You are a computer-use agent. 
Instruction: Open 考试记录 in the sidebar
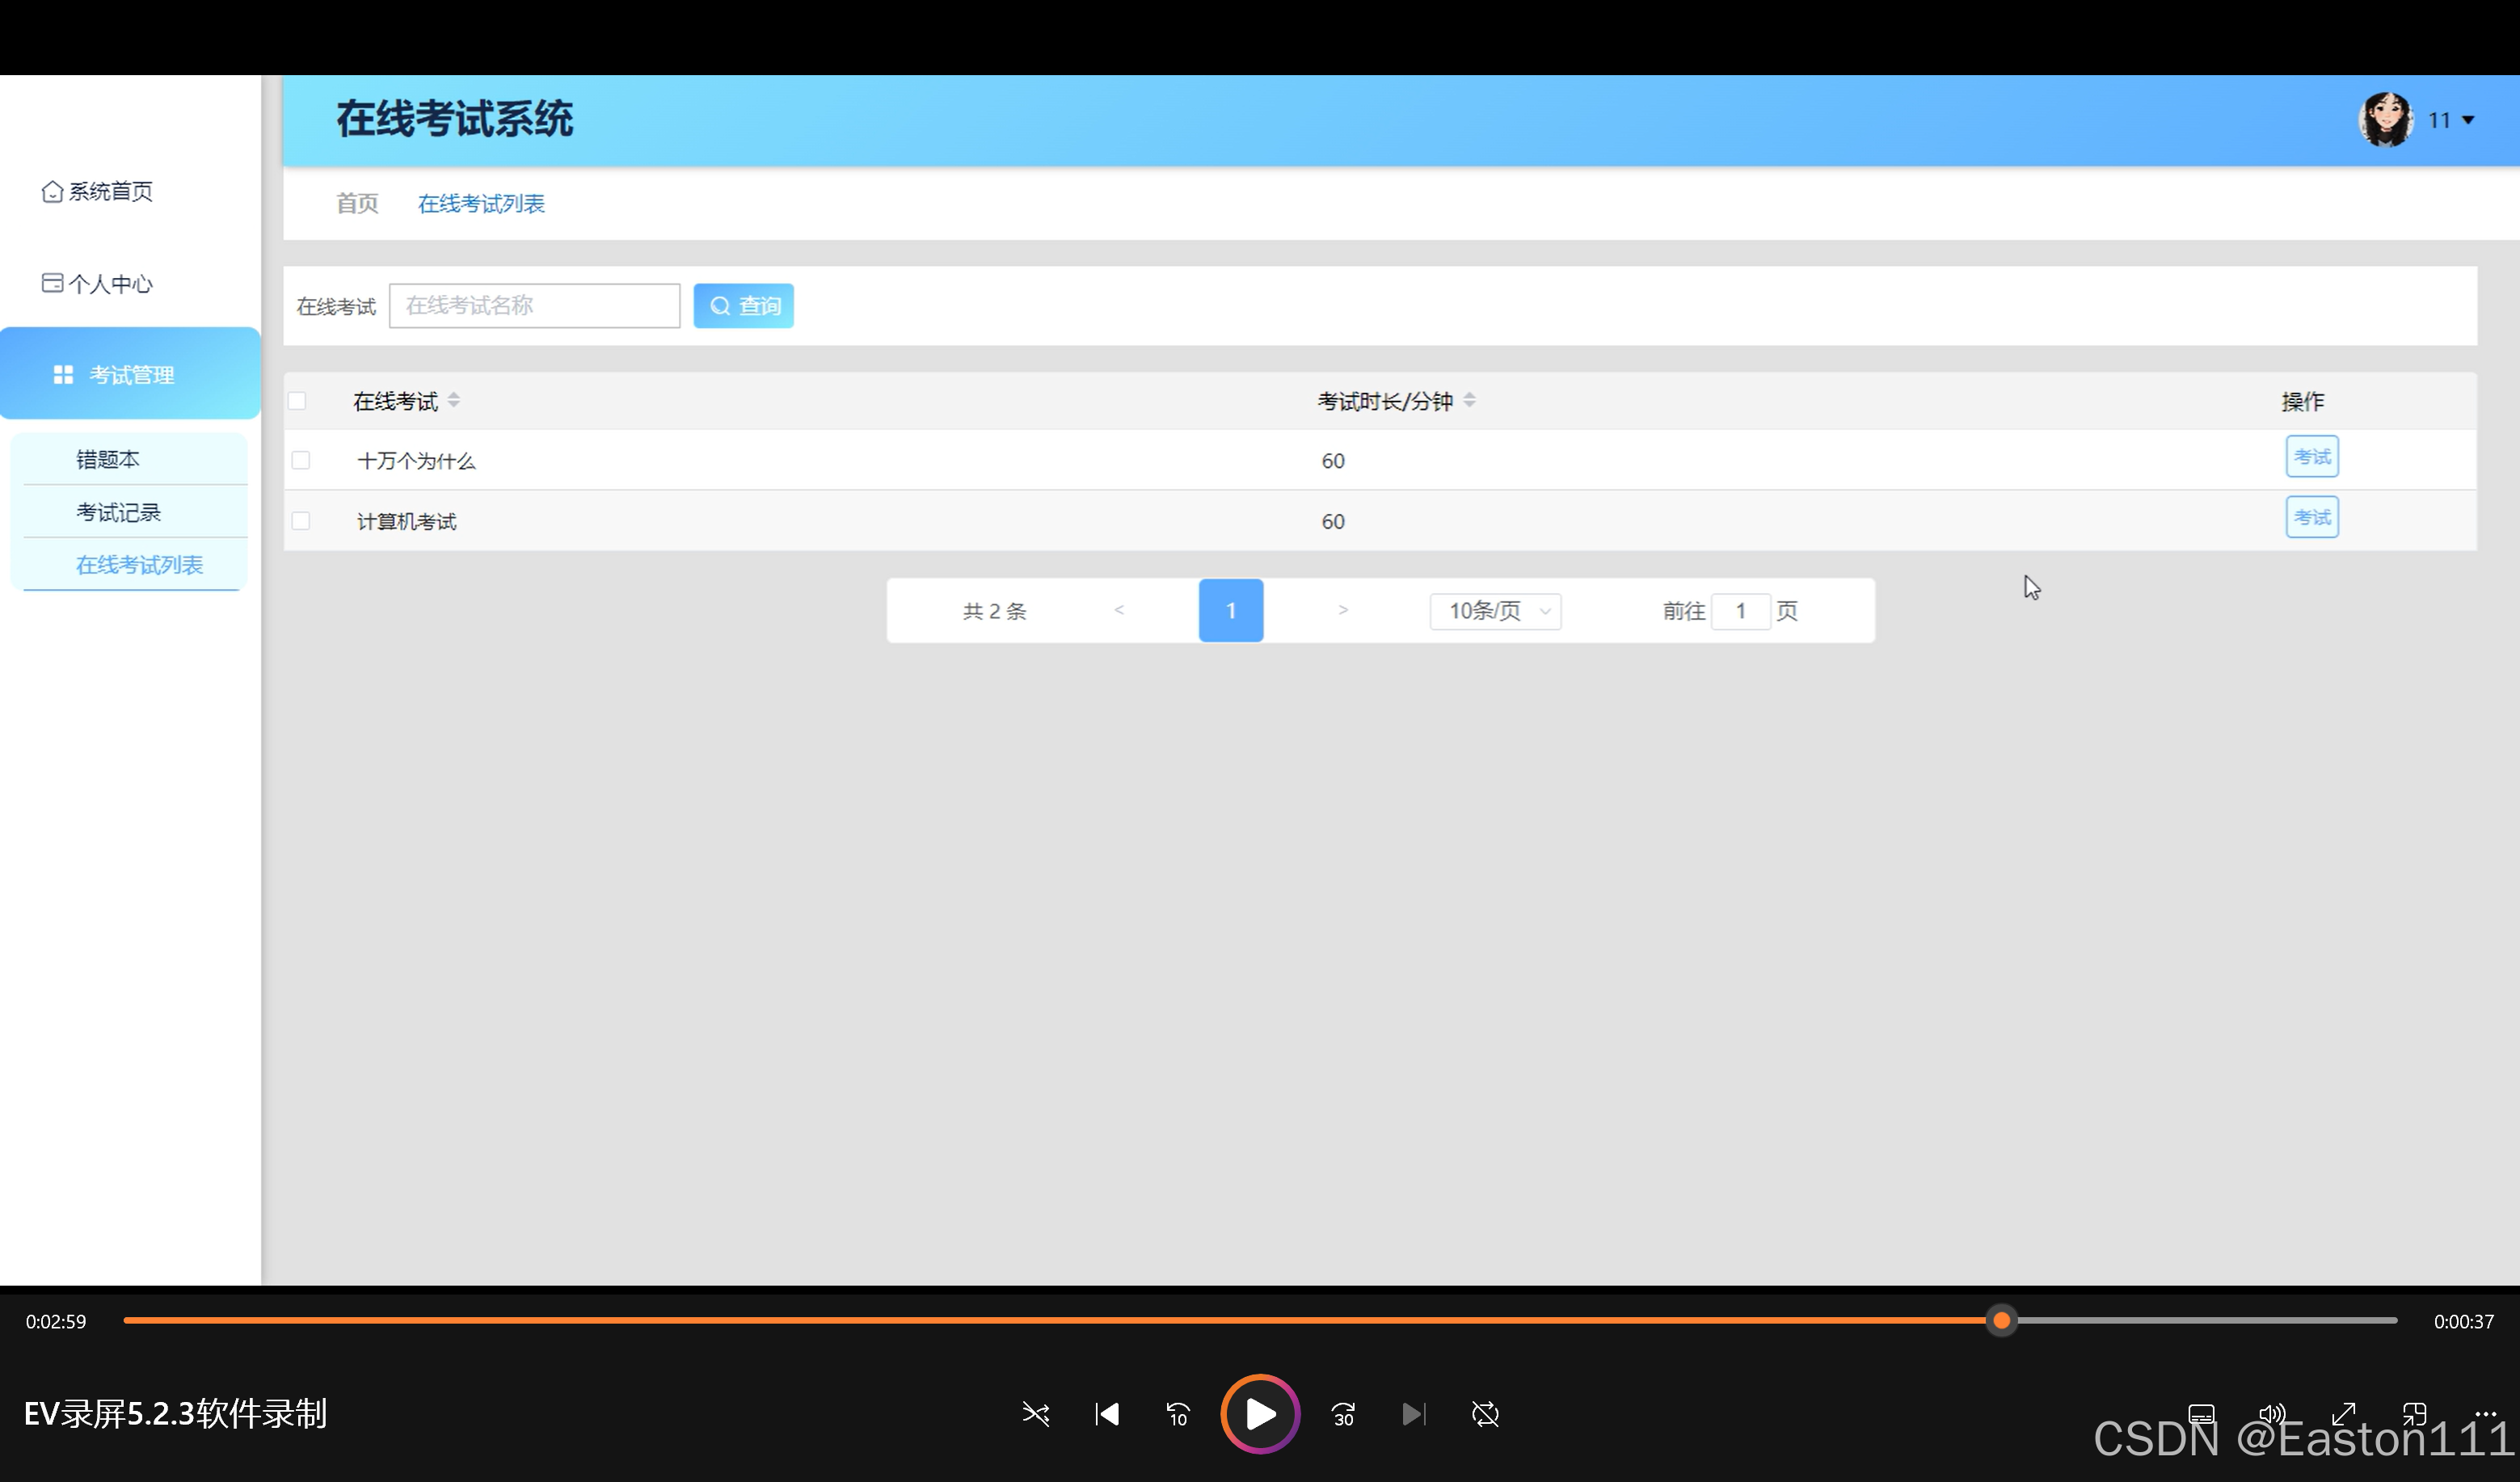[118, 512]
